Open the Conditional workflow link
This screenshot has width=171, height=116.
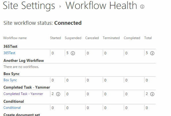(12, 108)
